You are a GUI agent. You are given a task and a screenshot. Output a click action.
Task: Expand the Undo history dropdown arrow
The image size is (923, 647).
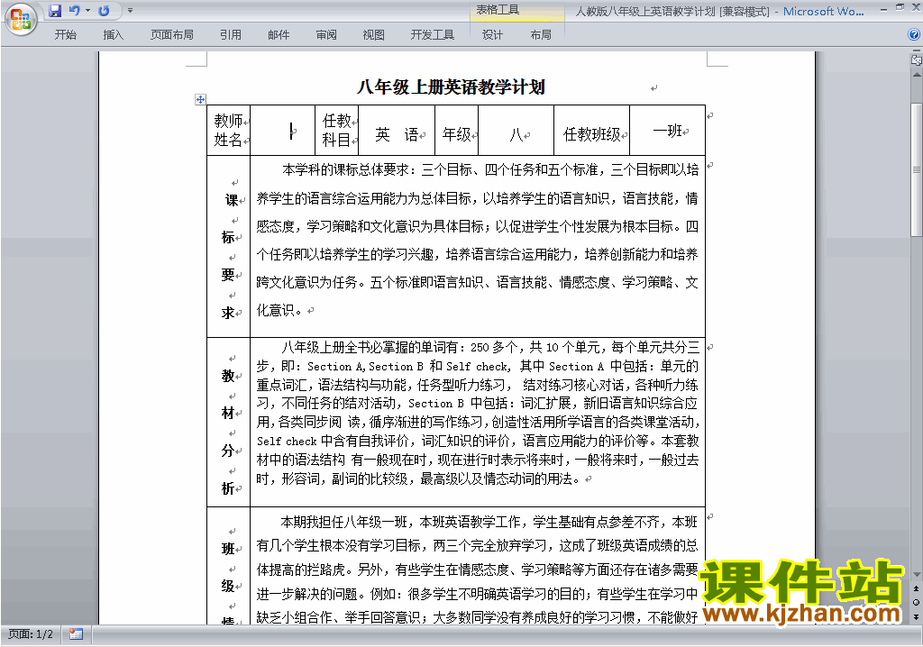(87, 11)
